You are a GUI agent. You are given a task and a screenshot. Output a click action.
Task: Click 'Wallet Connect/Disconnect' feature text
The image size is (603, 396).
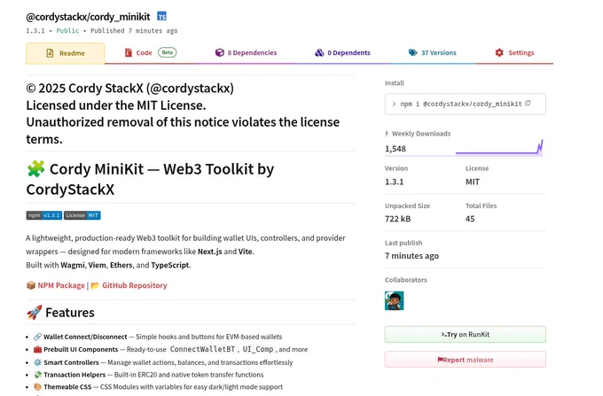pos(85,337)
